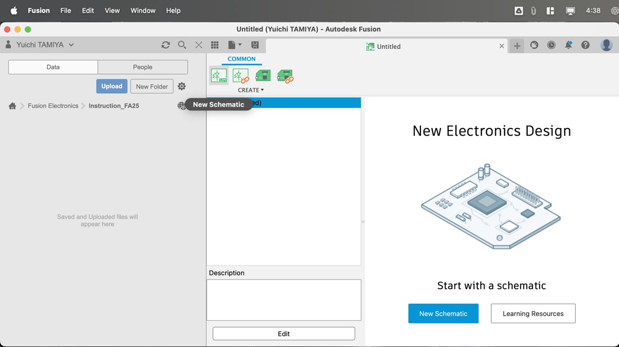Click the File document icon
Screen dimensions: 619x347
pos(232,45)
